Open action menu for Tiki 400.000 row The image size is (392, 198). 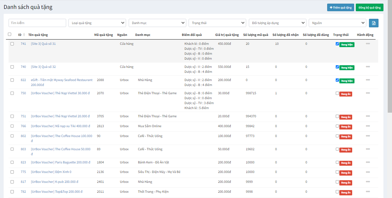[368, 126]
